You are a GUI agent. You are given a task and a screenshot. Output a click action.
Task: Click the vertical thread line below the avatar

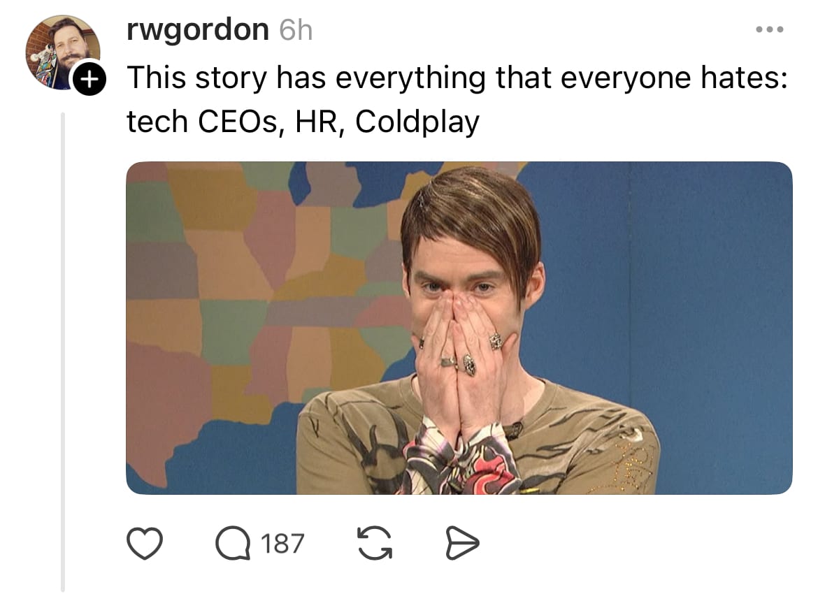(63, 352)
